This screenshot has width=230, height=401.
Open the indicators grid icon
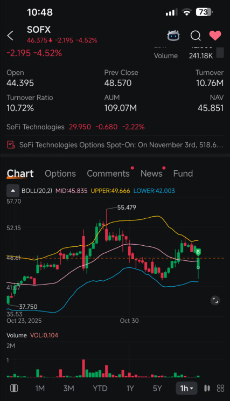(x=220, y=388)
